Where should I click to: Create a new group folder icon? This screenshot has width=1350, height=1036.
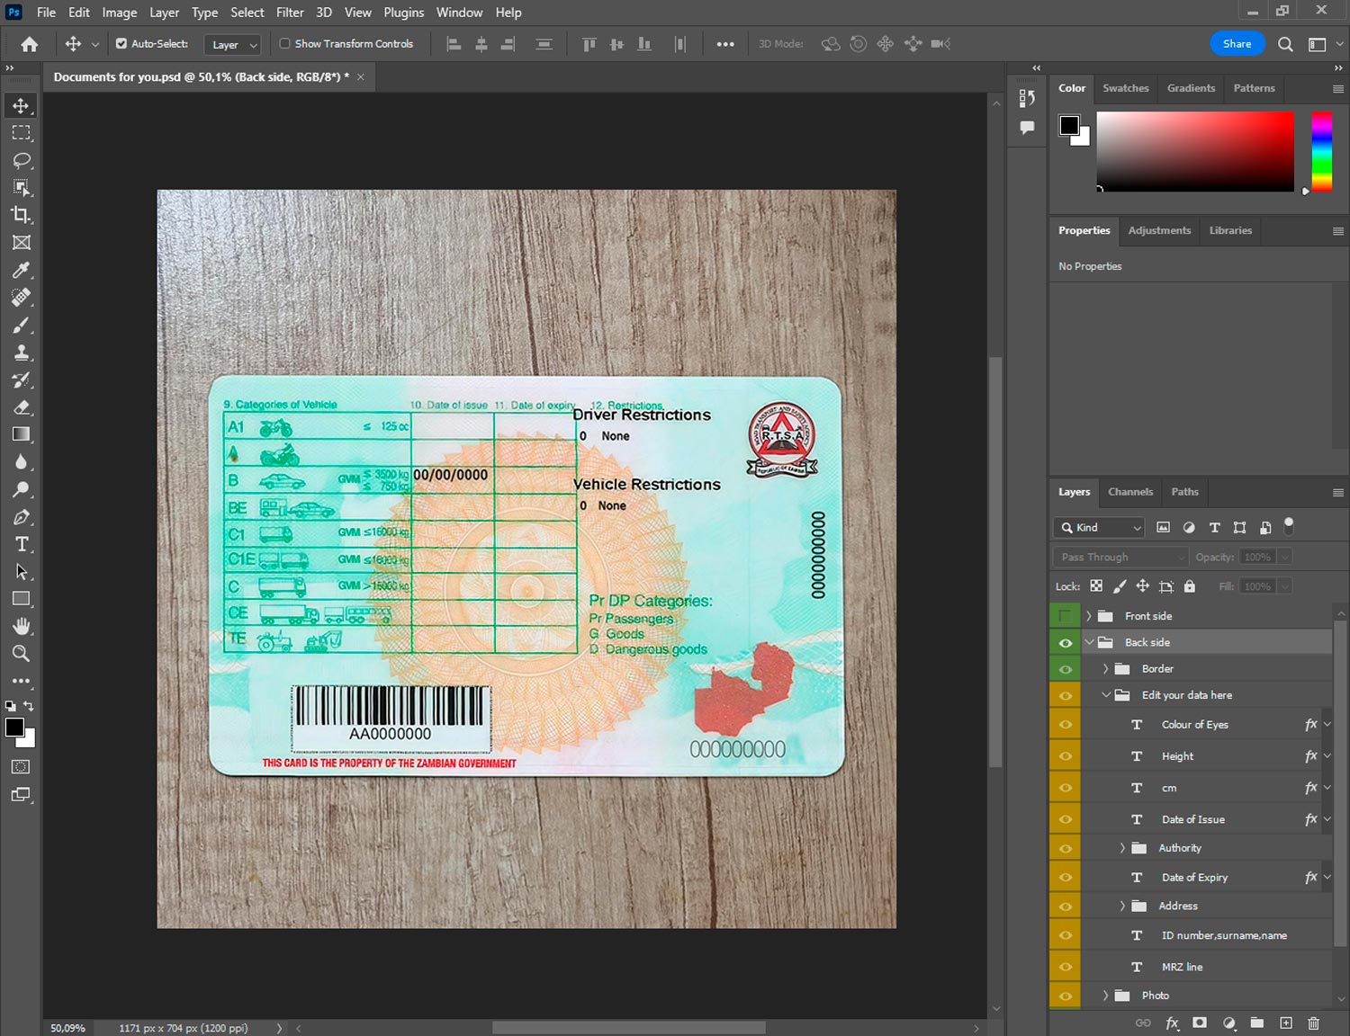1256,1023
